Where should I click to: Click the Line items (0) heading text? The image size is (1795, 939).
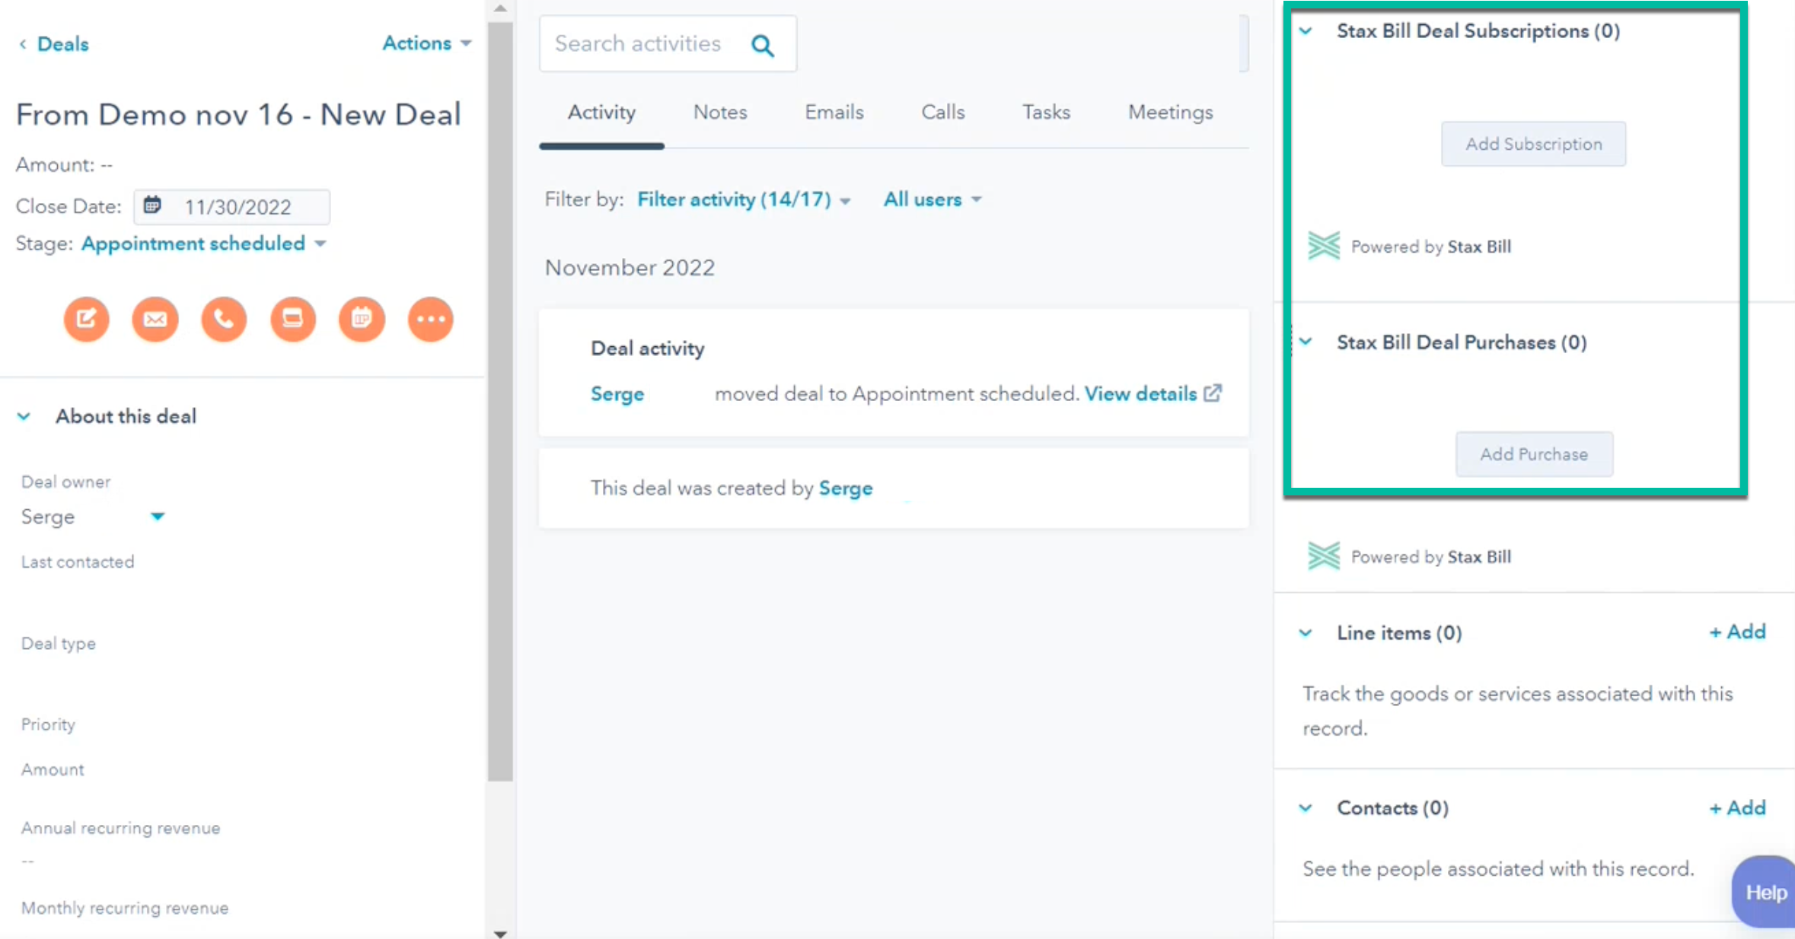1399,633
